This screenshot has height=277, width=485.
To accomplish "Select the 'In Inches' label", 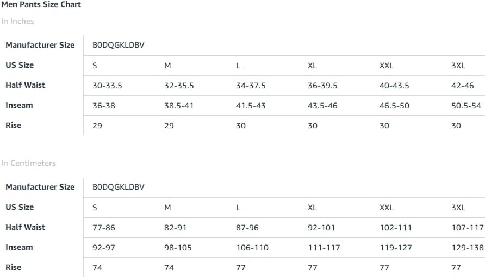I will coord(17,21).
